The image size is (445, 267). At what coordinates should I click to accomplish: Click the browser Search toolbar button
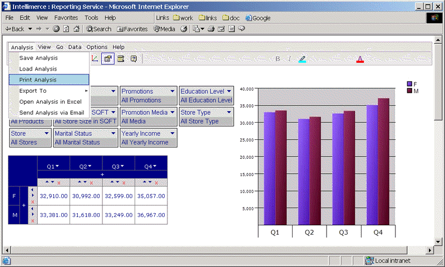click(x=99, y=29)
